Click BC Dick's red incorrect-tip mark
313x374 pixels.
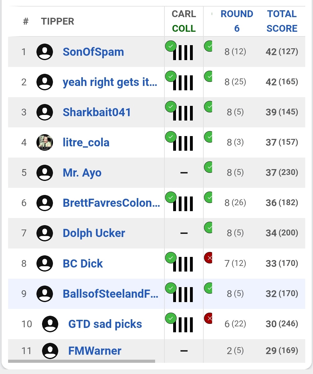pyautogui.click(x=208, y=258)
